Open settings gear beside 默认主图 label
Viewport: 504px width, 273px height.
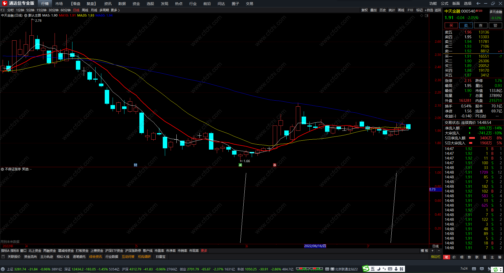pyautogui.click(x=26, y=15)
